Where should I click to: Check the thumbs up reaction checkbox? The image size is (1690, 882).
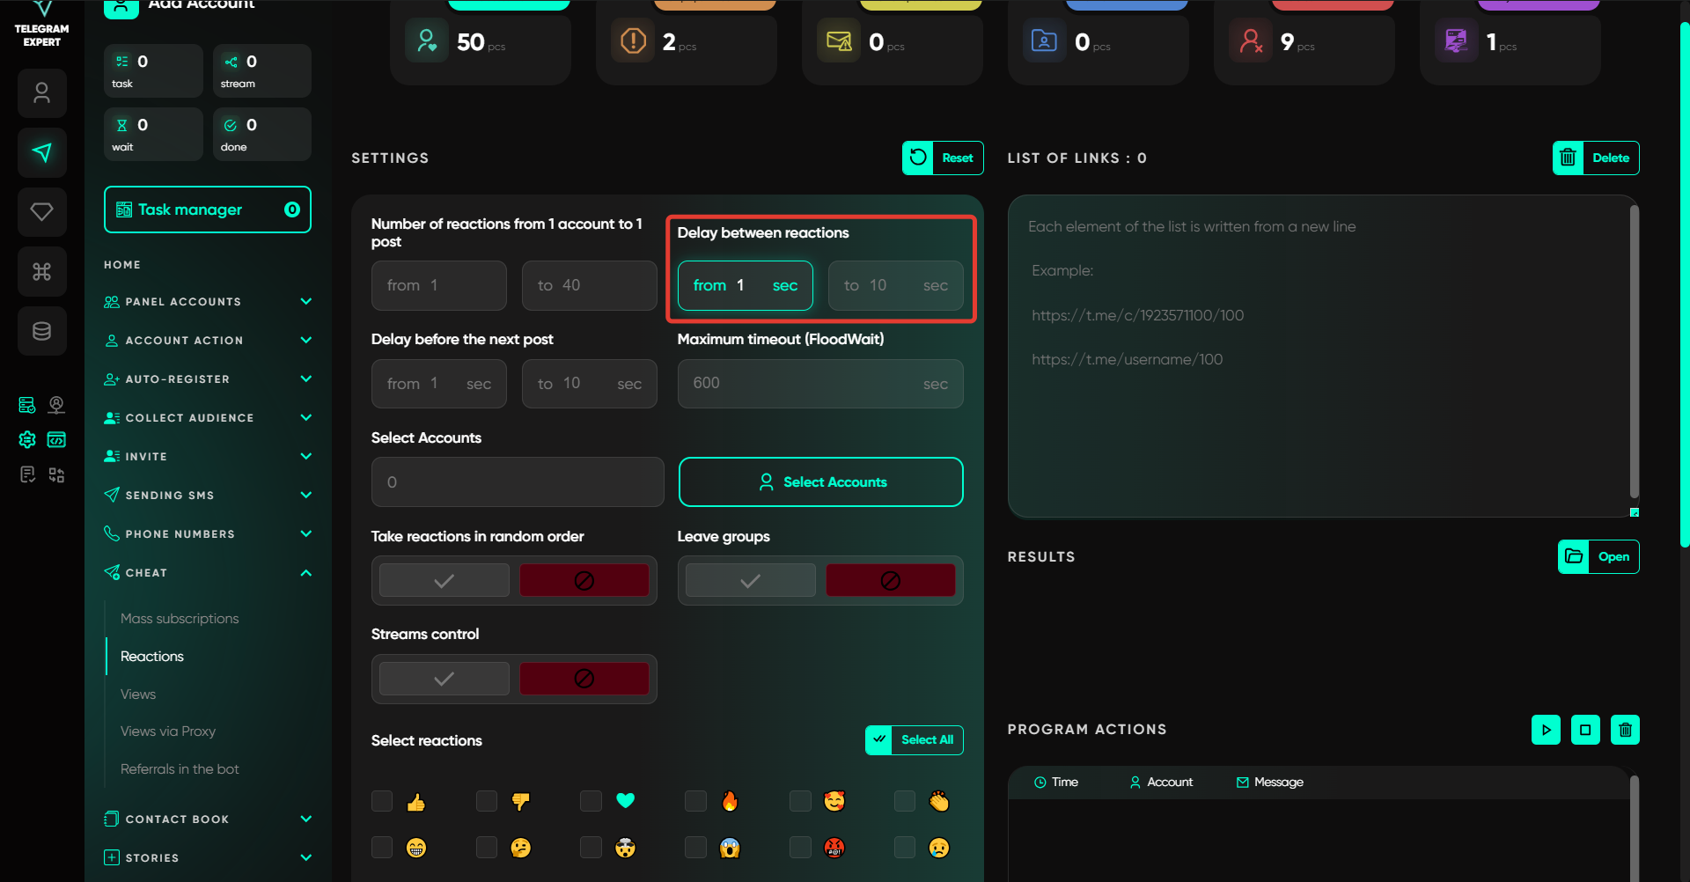tap(382, 801)
